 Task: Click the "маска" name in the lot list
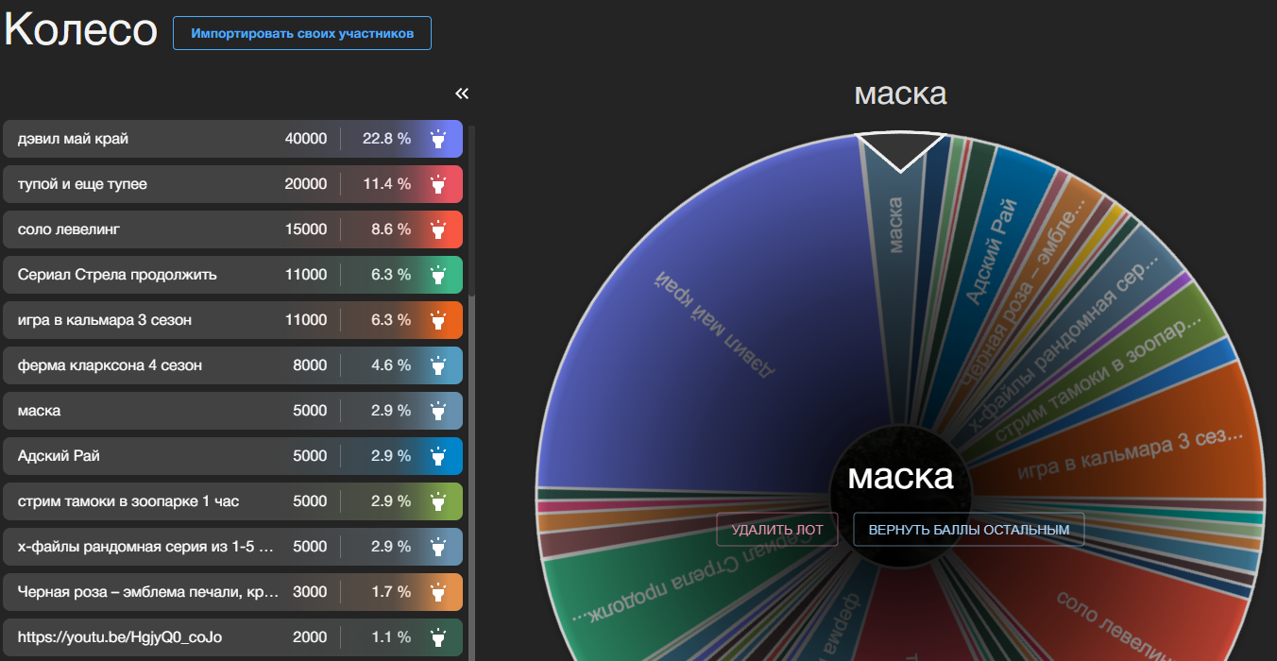pyautogui.click(x=39, y=411)
